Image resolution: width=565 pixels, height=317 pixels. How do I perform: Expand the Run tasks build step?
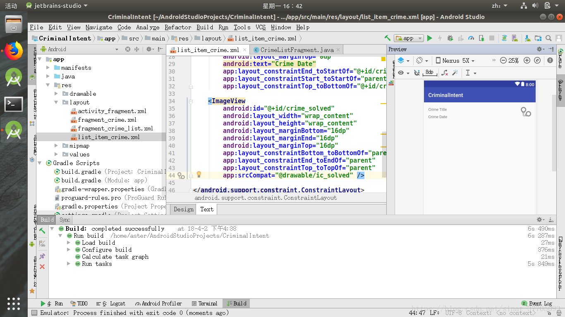(69, 264)
